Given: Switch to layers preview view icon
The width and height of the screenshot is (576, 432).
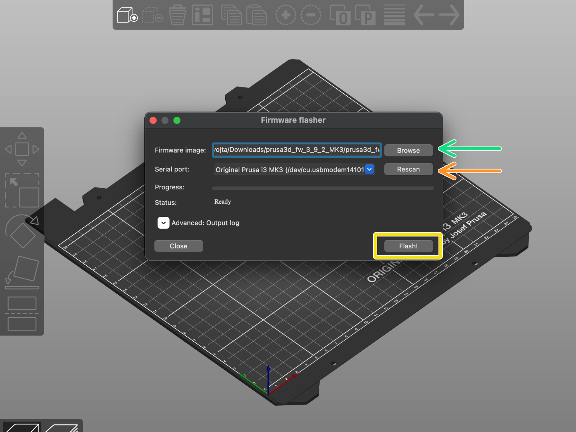Looking at the screenshot, I should pos(62,427).
